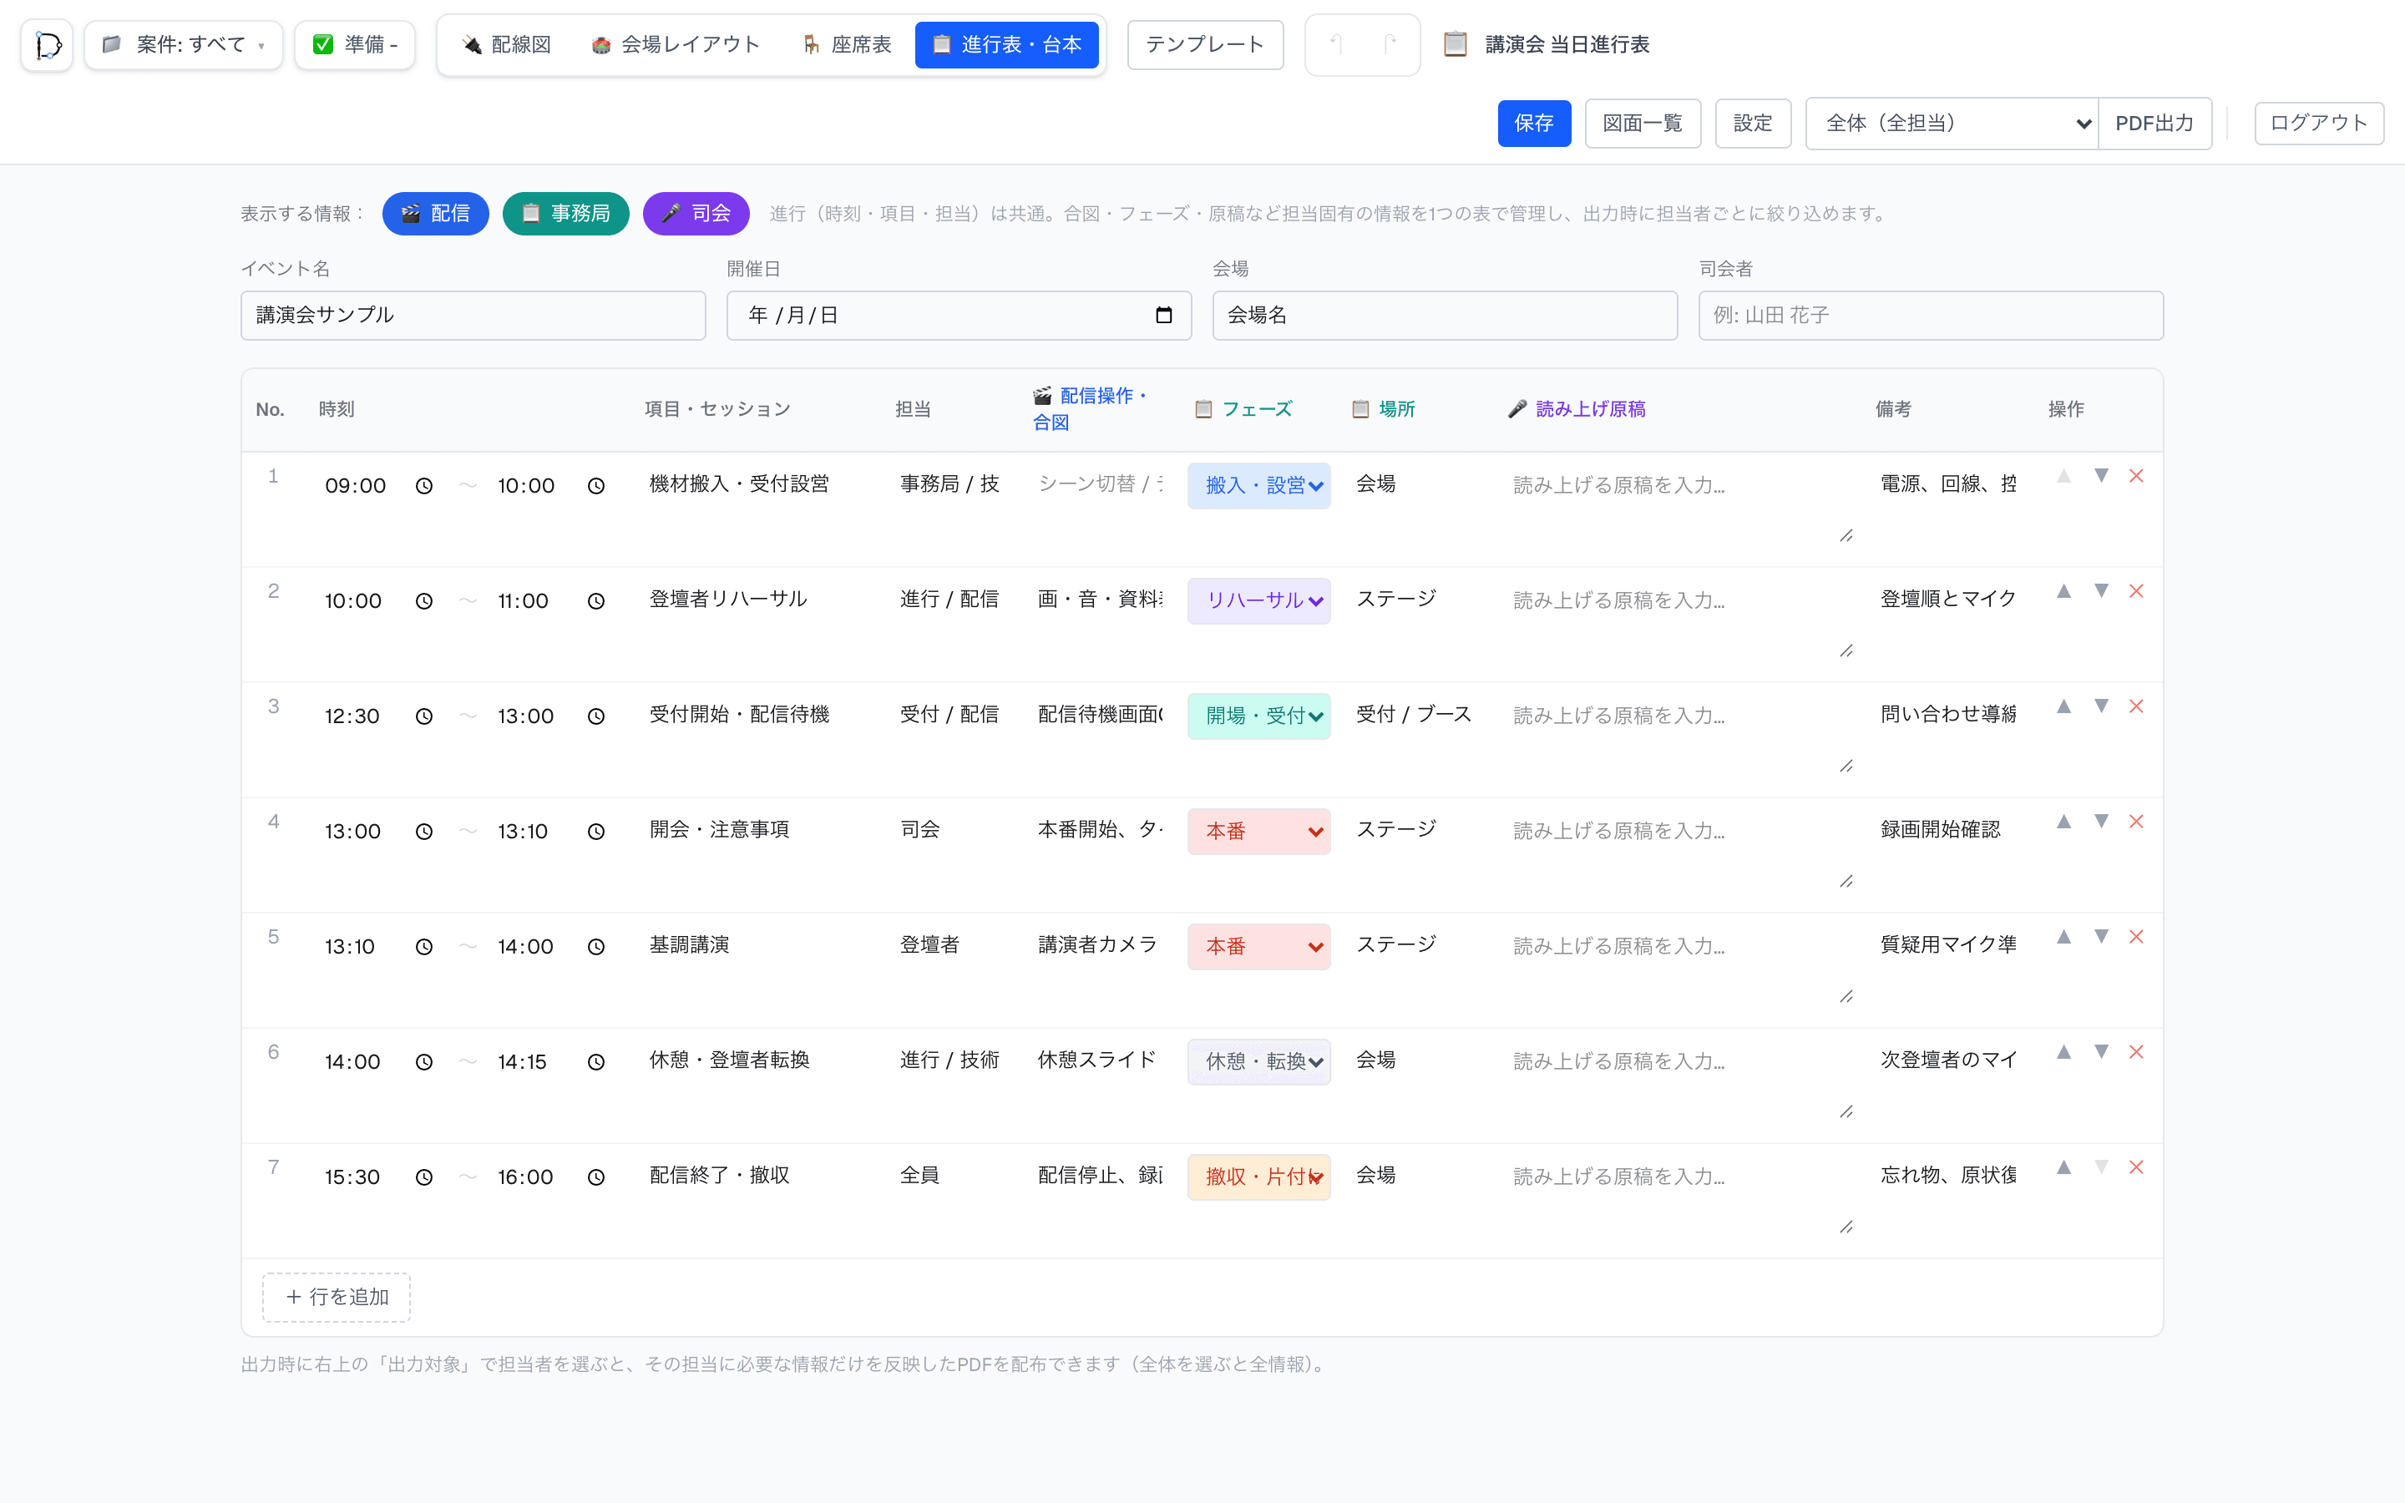This screenshot has height=1503, width=2405.
Task: Click the undo arrow icon
Action: coord(1337,45)
